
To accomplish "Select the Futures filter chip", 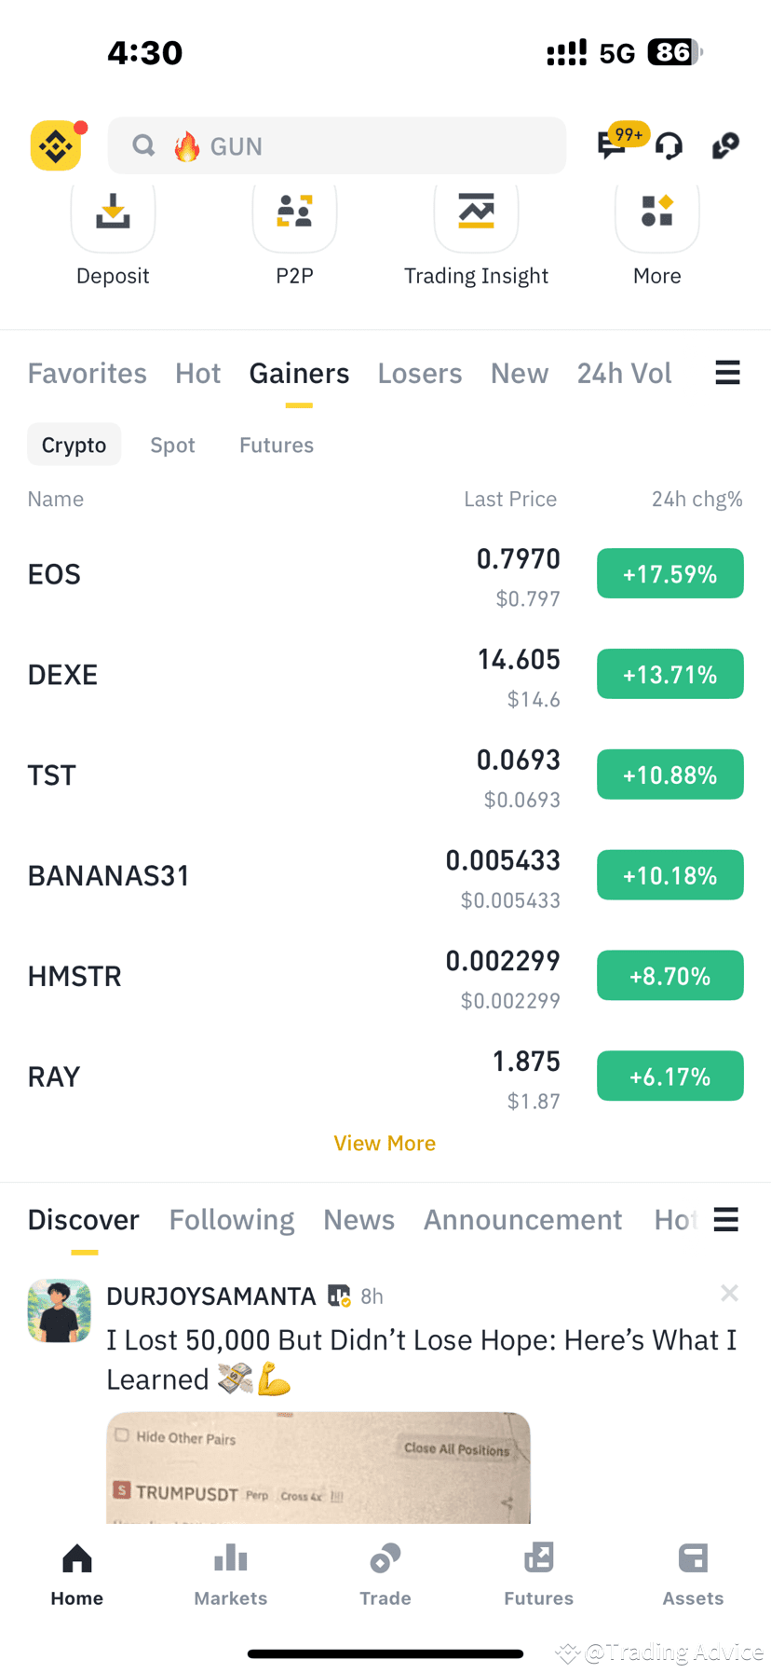I will coord(276,445).
